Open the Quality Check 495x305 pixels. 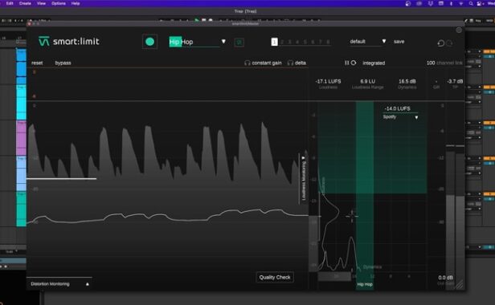(x=275, y=277)
